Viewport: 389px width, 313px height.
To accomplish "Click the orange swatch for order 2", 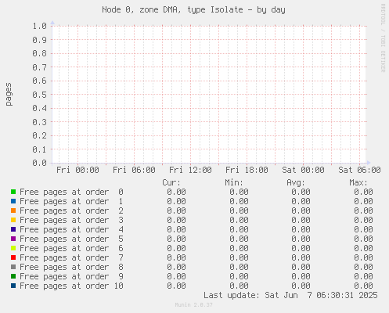I will (13, 210).
